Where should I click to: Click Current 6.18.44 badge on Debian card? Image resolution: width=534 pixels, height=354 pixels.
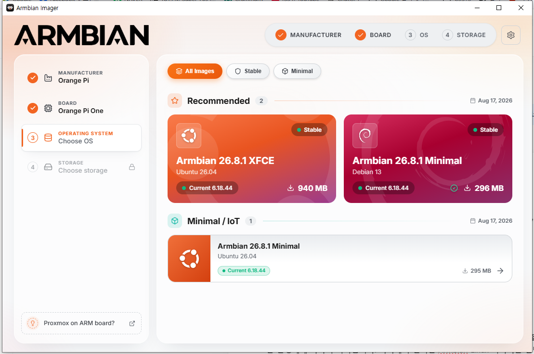click(x=383, y=188)
